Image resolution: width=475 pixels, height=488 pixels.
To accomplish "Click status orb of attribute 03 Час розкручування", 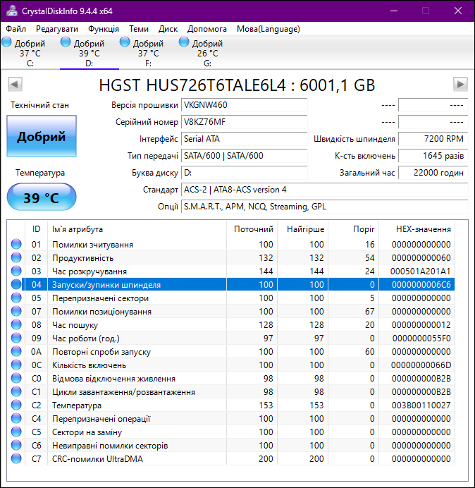I will [16, 271].
